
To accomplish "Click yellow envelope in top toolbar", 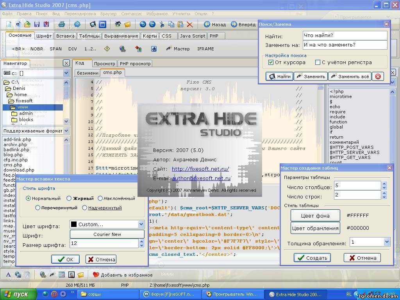I will [127, 25].
